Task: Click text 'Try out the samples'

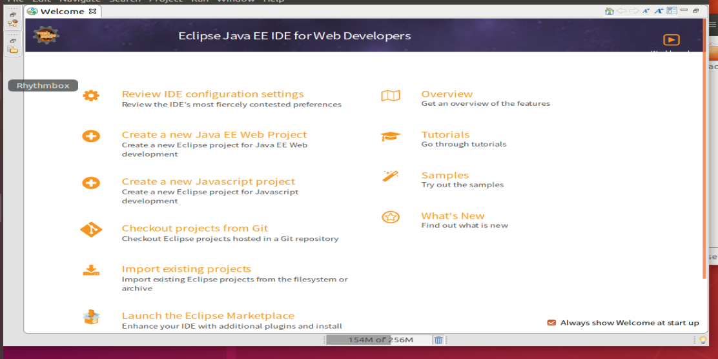Action: pyautogui.click(x=462, y=185)
